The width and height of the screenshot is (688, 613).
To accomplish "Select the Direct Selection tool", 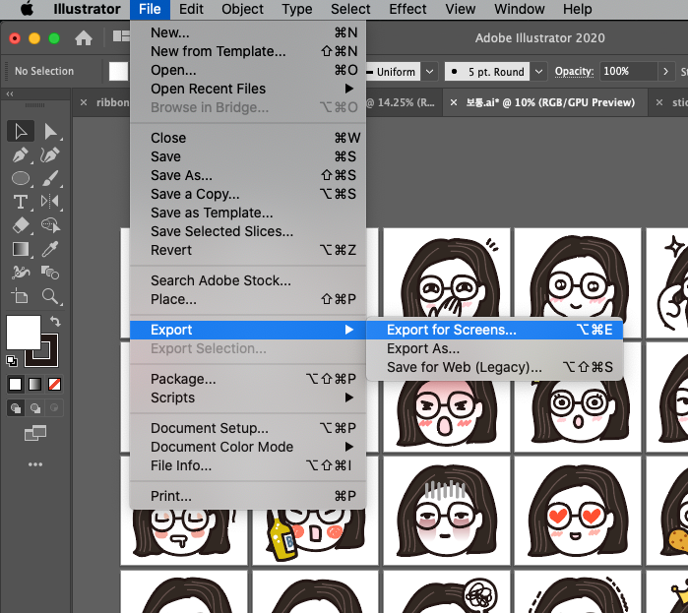I will (51, 131).
